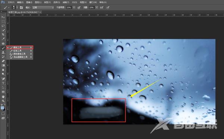Open the 编辑(E) menu
Image resolution: width=224 pixels, height=139 pixels.
click(x=20, y=2)
